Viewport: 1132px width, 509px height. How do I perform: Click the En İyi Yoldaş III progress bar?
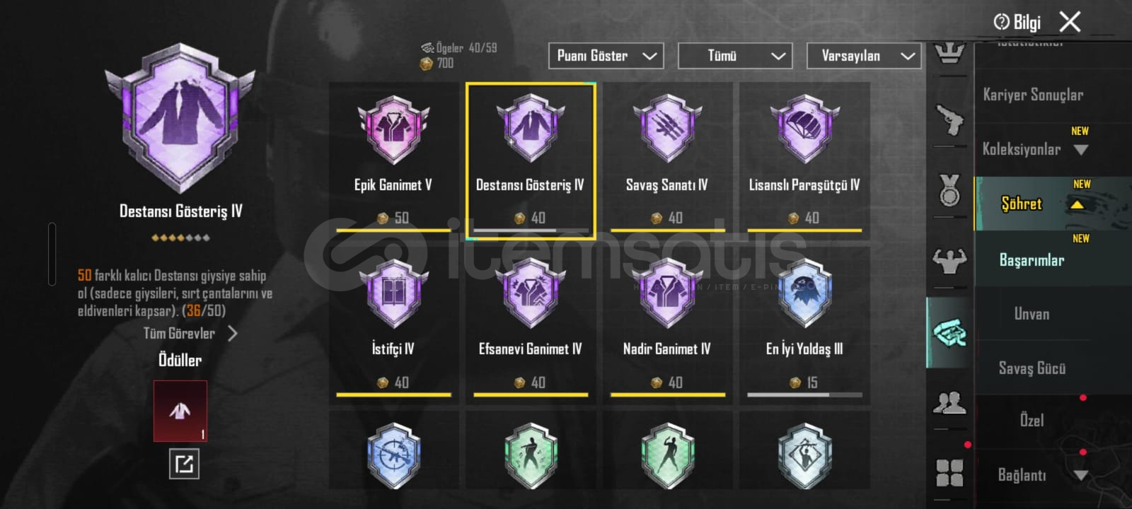(804, 394)
